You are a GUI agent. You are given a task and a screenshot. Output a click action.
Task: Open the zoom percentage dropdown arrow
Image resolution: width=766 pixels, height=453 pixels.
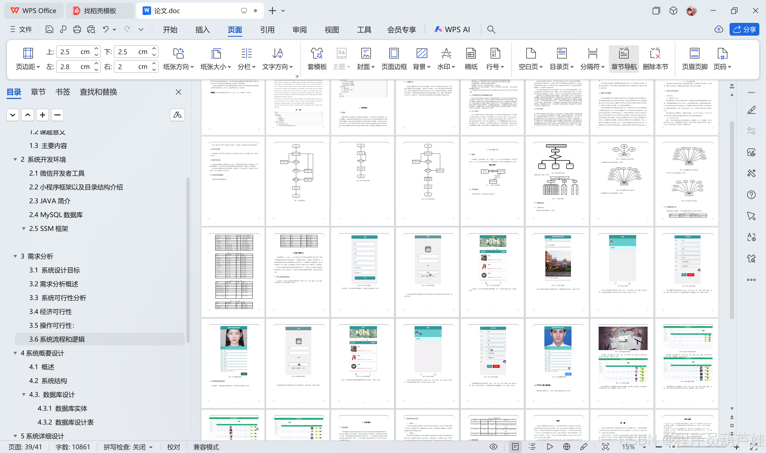(644, 447)
